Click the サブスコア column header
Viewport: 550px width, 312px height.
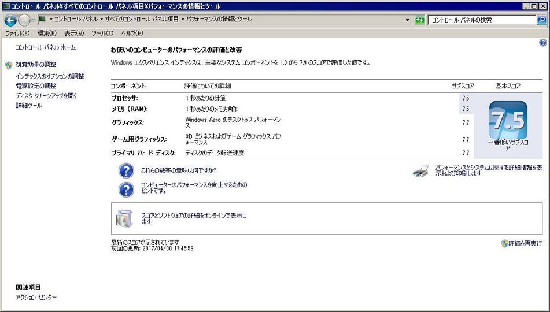463,86
